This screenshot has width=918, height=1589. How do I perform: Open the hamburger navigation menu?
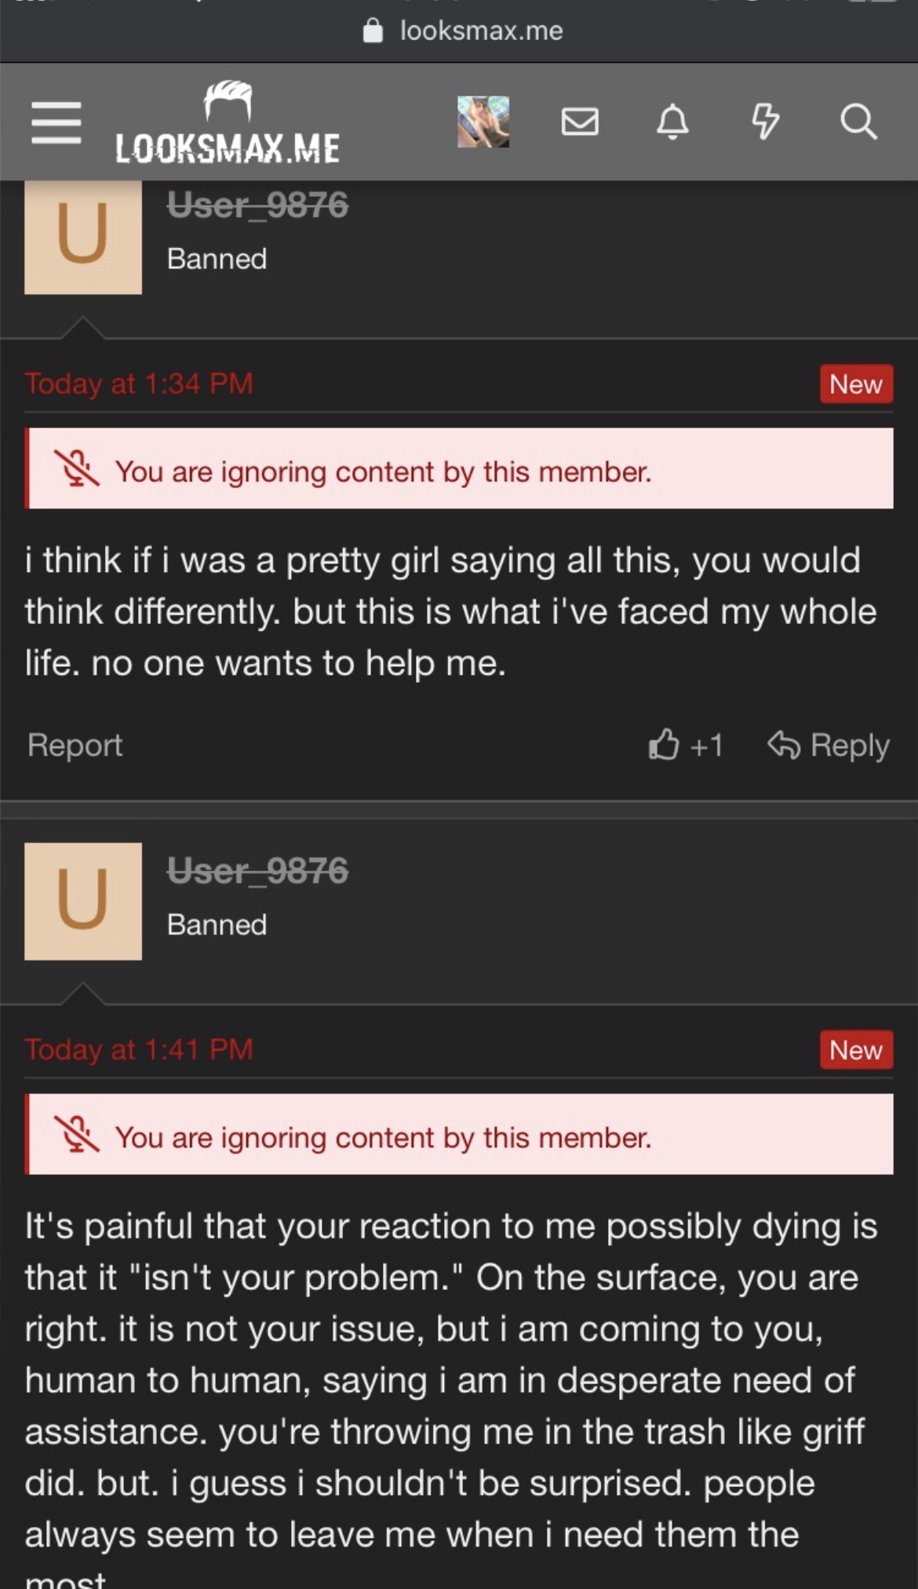pyautogui.click(x=56, y=122)
